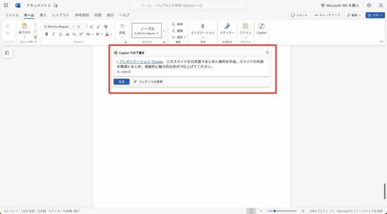Open font color dropdown arrow
This screenshot has width=387, height=214.
[111, 34]
